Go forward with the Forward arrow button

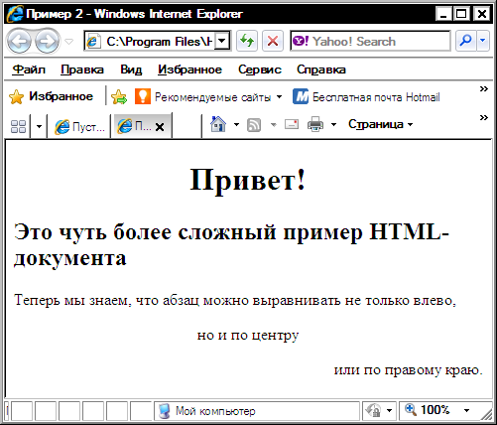click(47, 42)
